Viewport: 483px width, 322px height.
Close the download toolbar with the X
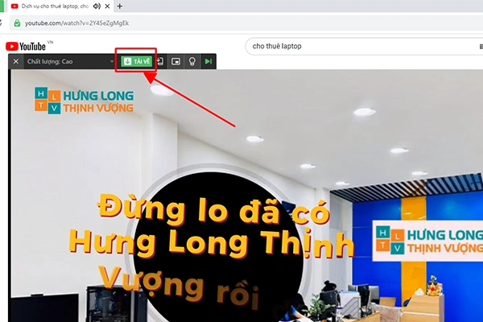point(16,62)
